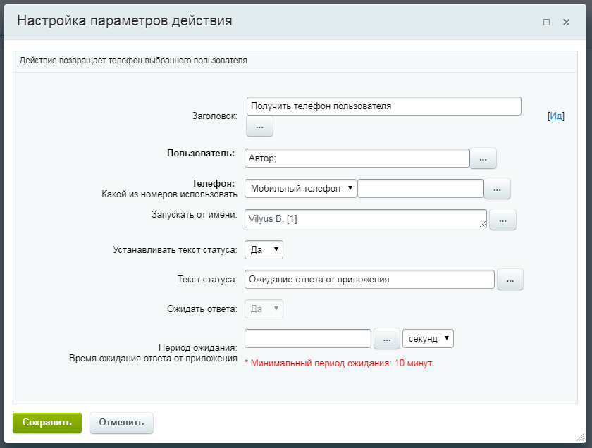Follow the Ид link
This screenshot has width=592, height=448.
(x=556, y=116)
